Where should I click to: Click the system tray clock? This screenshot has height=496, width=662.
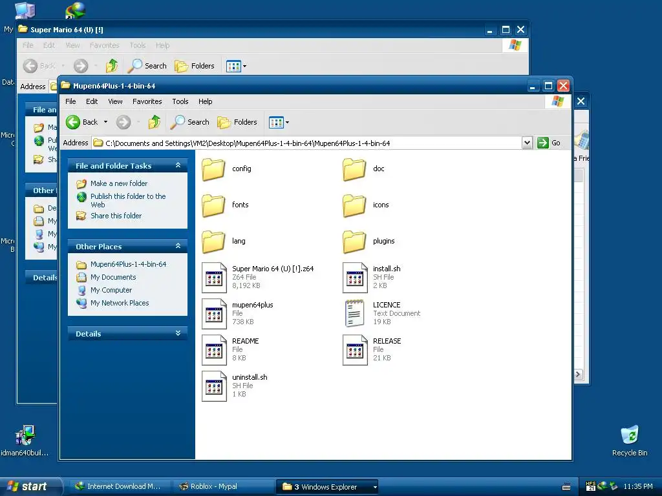pyautogui.click(x=638, y=486)
